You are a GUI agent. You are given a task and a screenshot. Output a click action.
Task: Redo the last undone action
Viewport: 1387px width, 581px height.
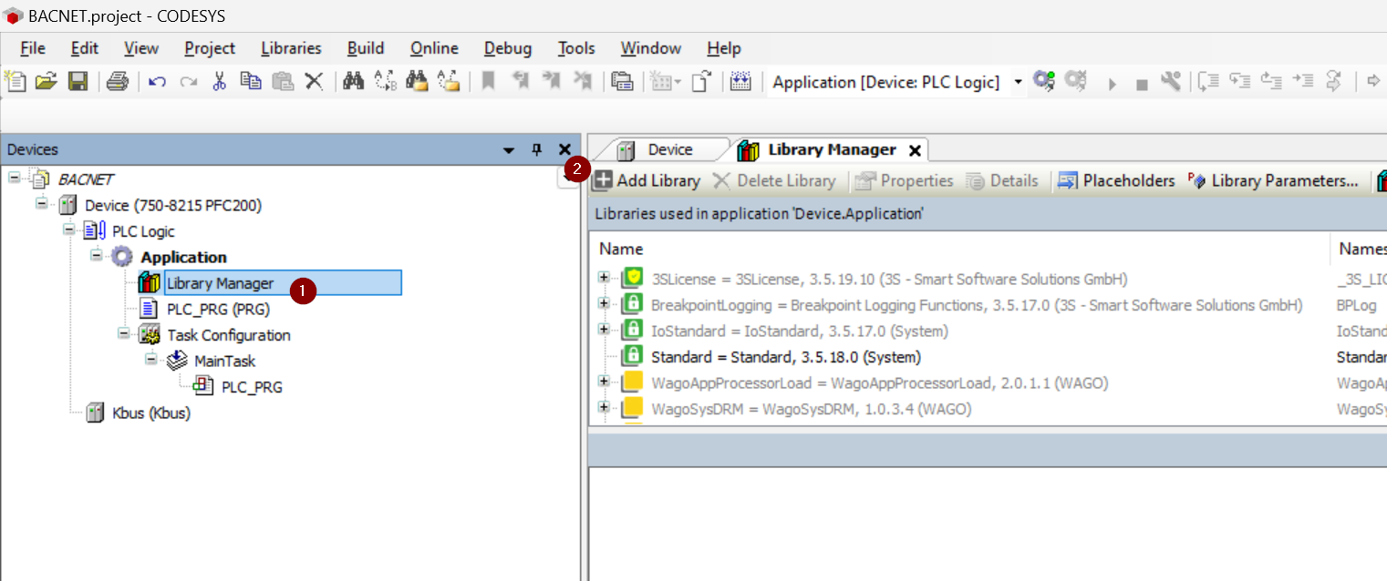189,82
